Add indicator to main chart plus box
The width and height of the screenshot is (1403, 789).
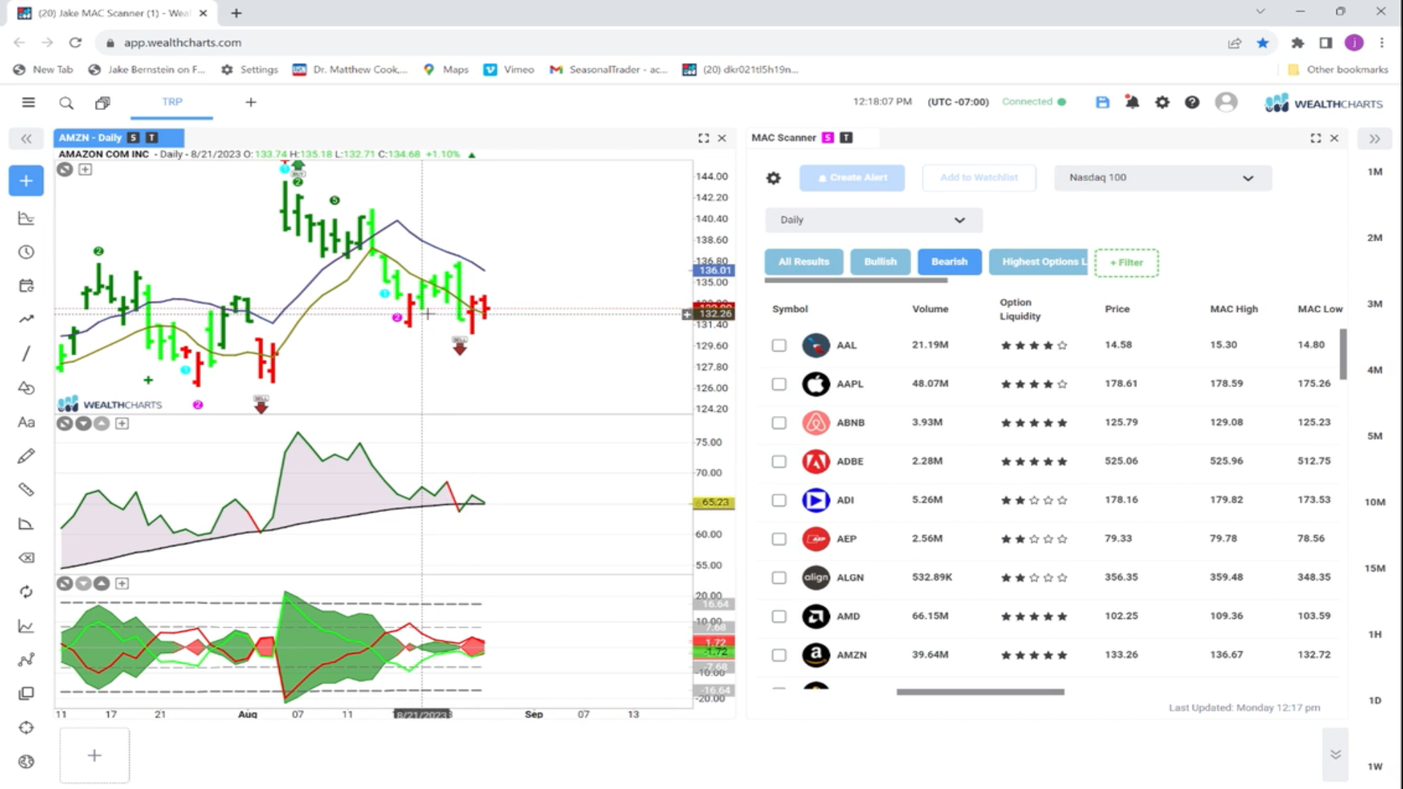point(85,169)
